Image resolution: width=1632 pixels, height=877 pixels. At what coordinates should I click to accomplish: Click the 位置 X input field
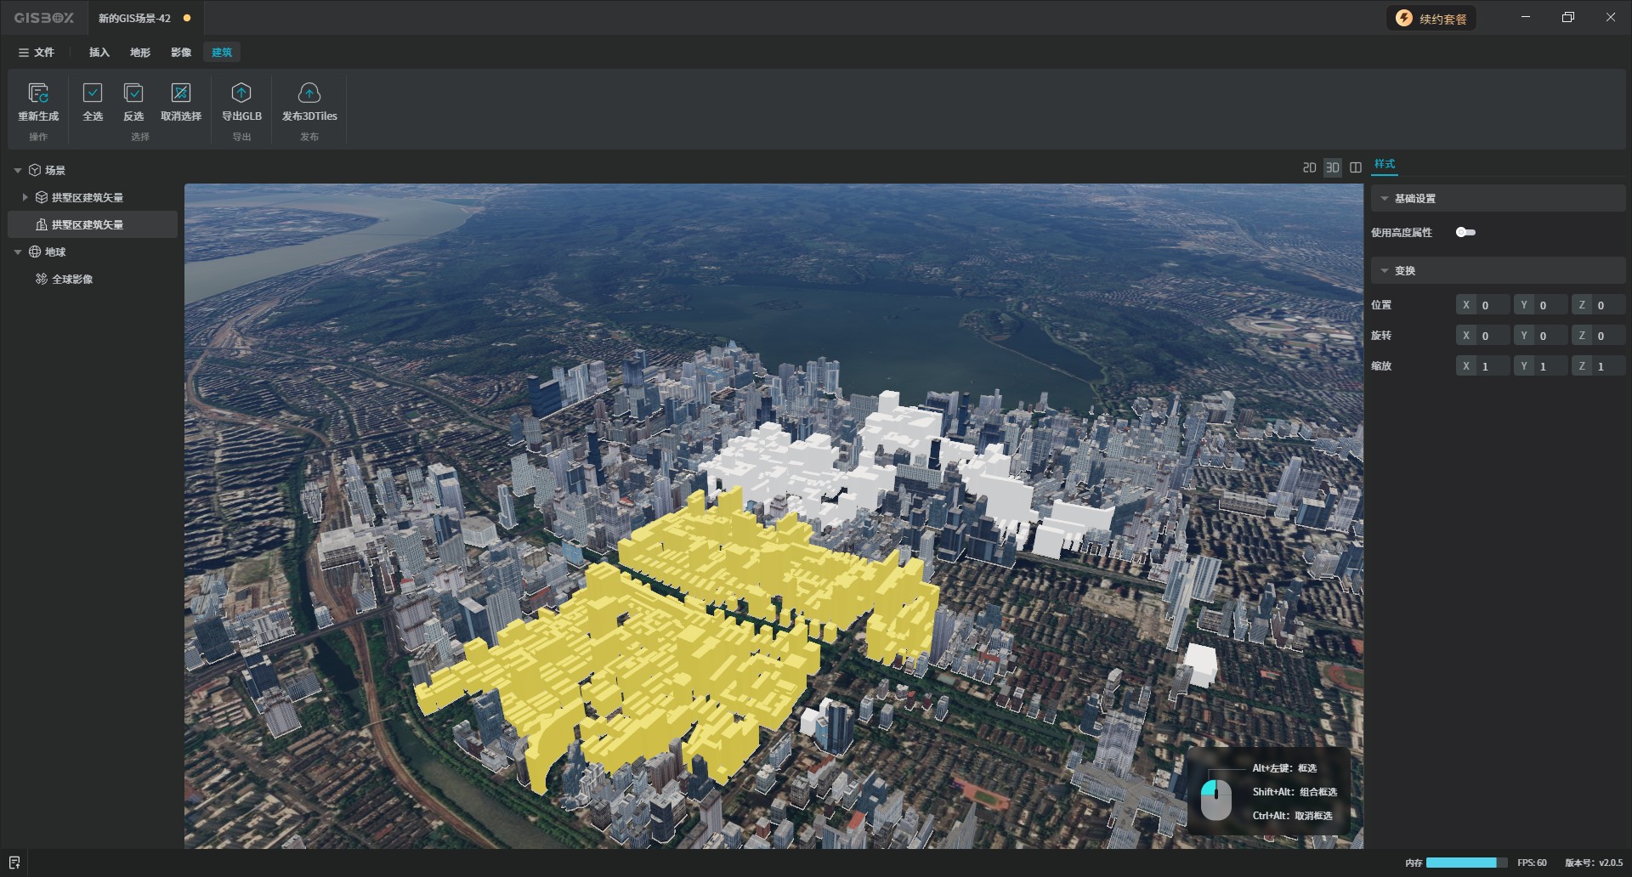[1492, 305]
